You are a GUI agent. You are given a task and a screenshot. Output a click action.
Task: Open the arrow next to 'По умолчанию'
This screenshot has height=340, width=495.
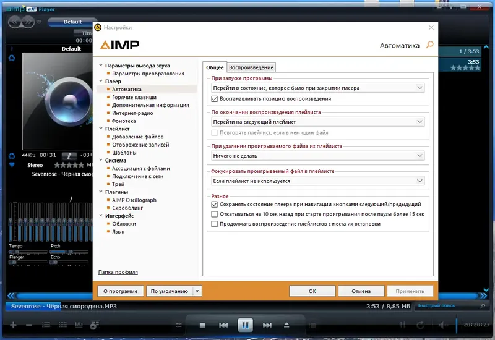click(x=197, y=291)
